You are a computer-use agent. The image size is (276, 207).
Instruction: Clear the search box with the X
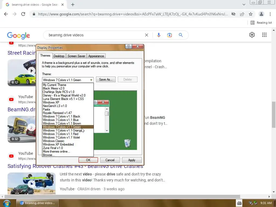[x=146, y=35]
